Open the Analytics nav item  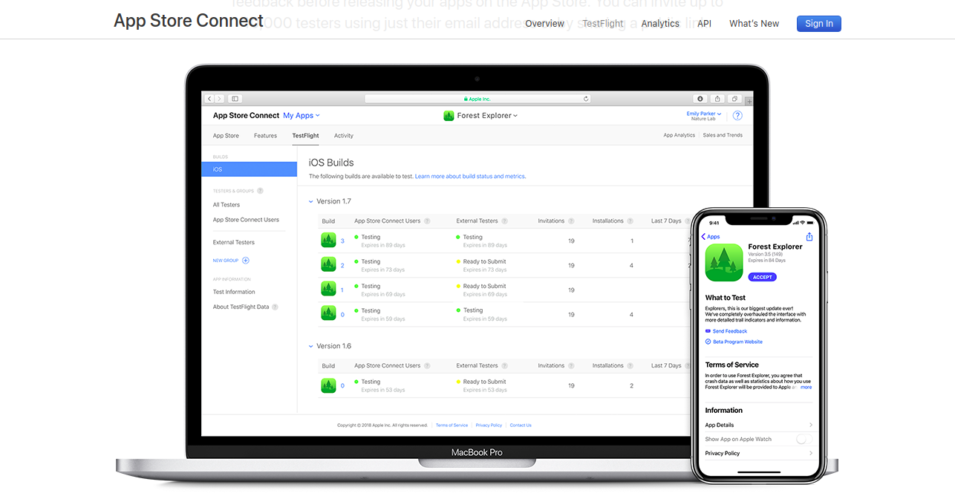660,24
